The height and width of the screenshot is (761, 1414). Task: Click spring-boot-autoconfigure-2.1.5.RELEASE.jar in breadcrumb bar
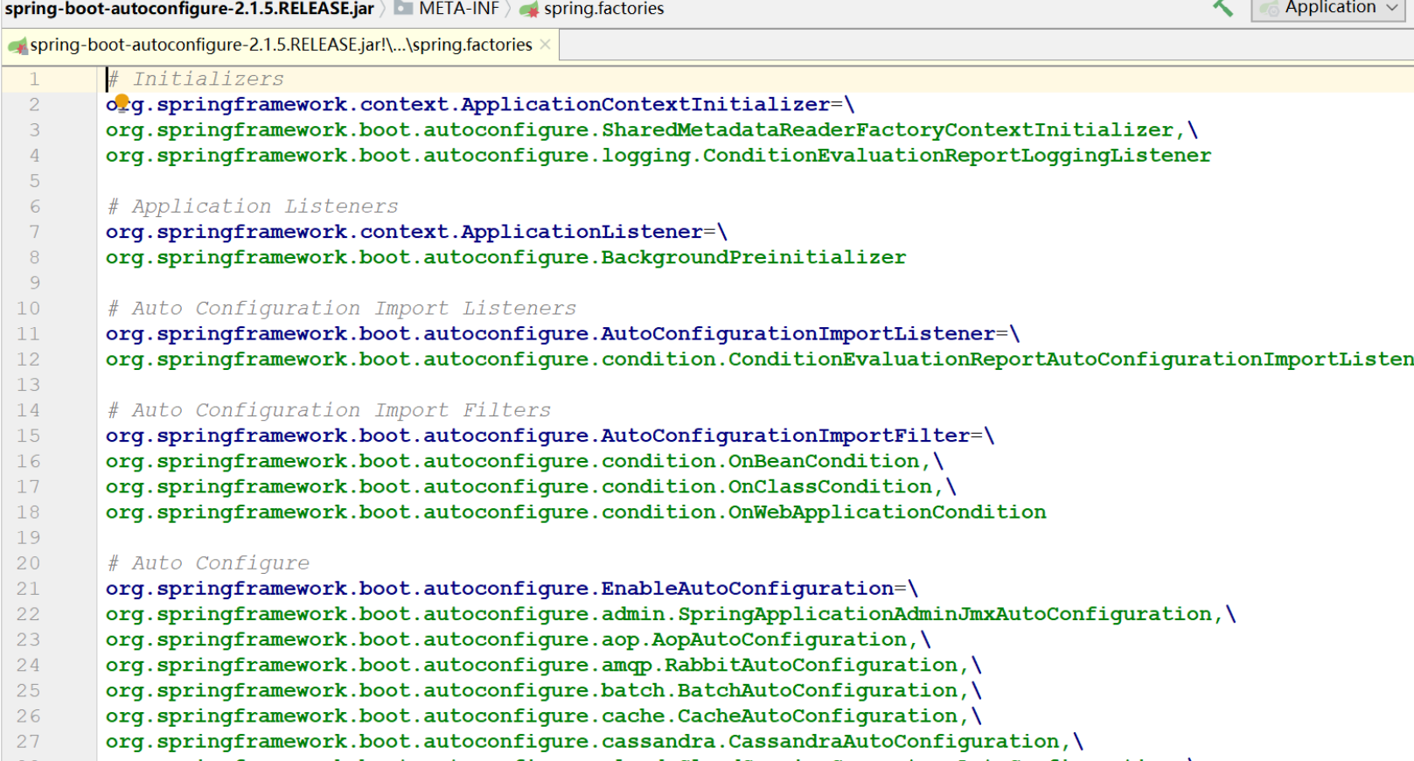pyautogui.click(x=189, y=9)
